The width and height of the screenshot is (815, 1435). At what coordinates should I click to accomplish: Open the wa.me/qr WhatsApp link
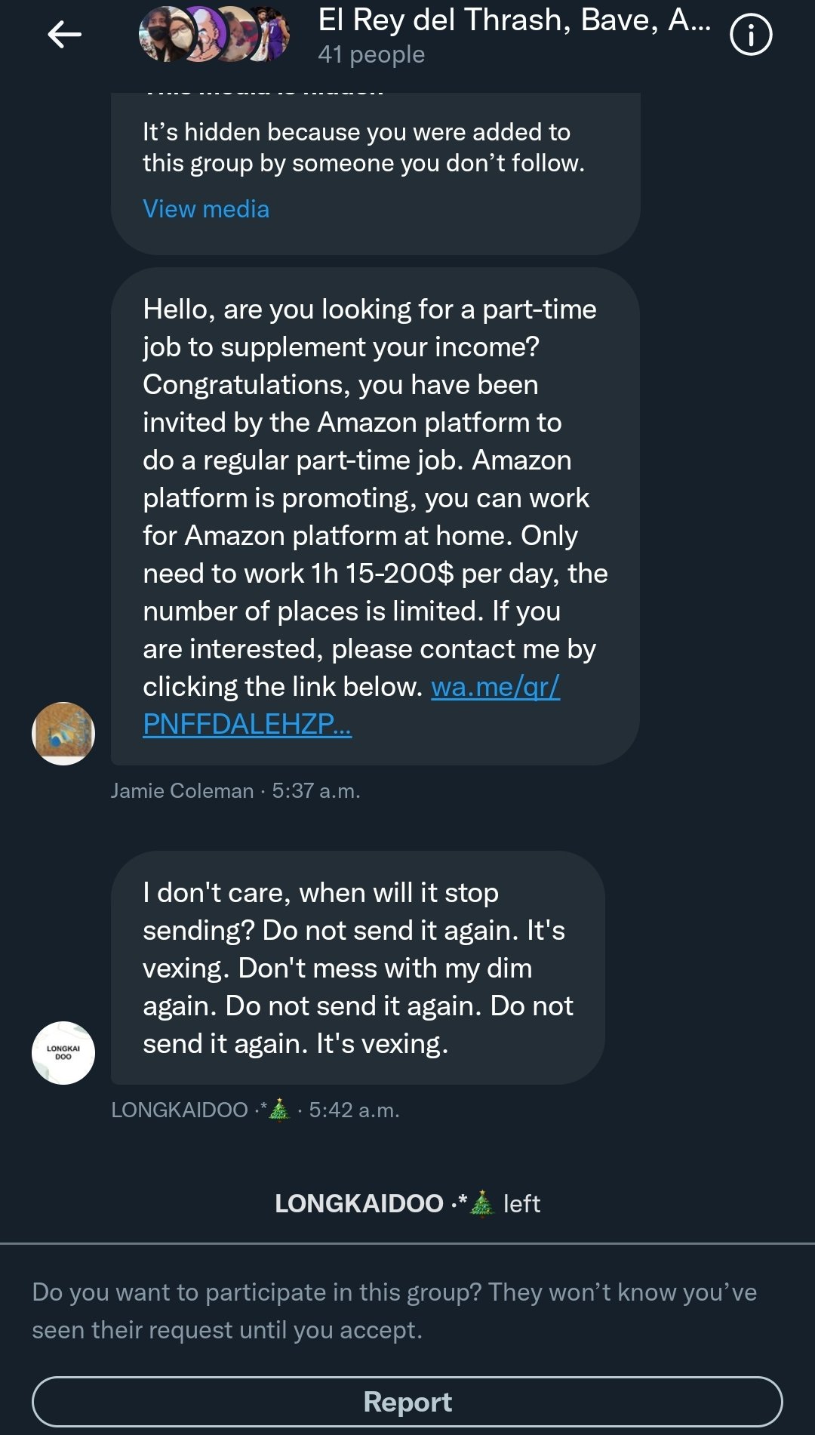click(x=494, y=687)
